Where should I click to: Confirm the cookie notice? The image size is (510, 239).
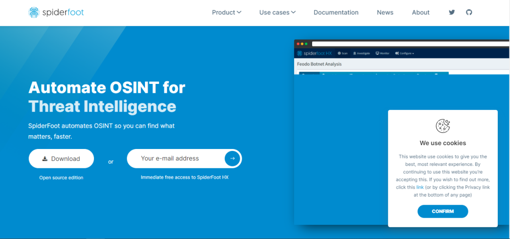(x=442, y=211)
